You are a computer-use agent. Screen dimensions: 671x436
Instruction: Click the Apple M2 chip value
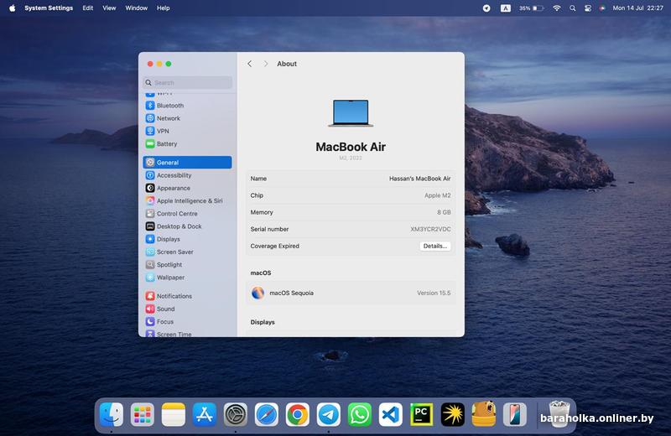437,195
